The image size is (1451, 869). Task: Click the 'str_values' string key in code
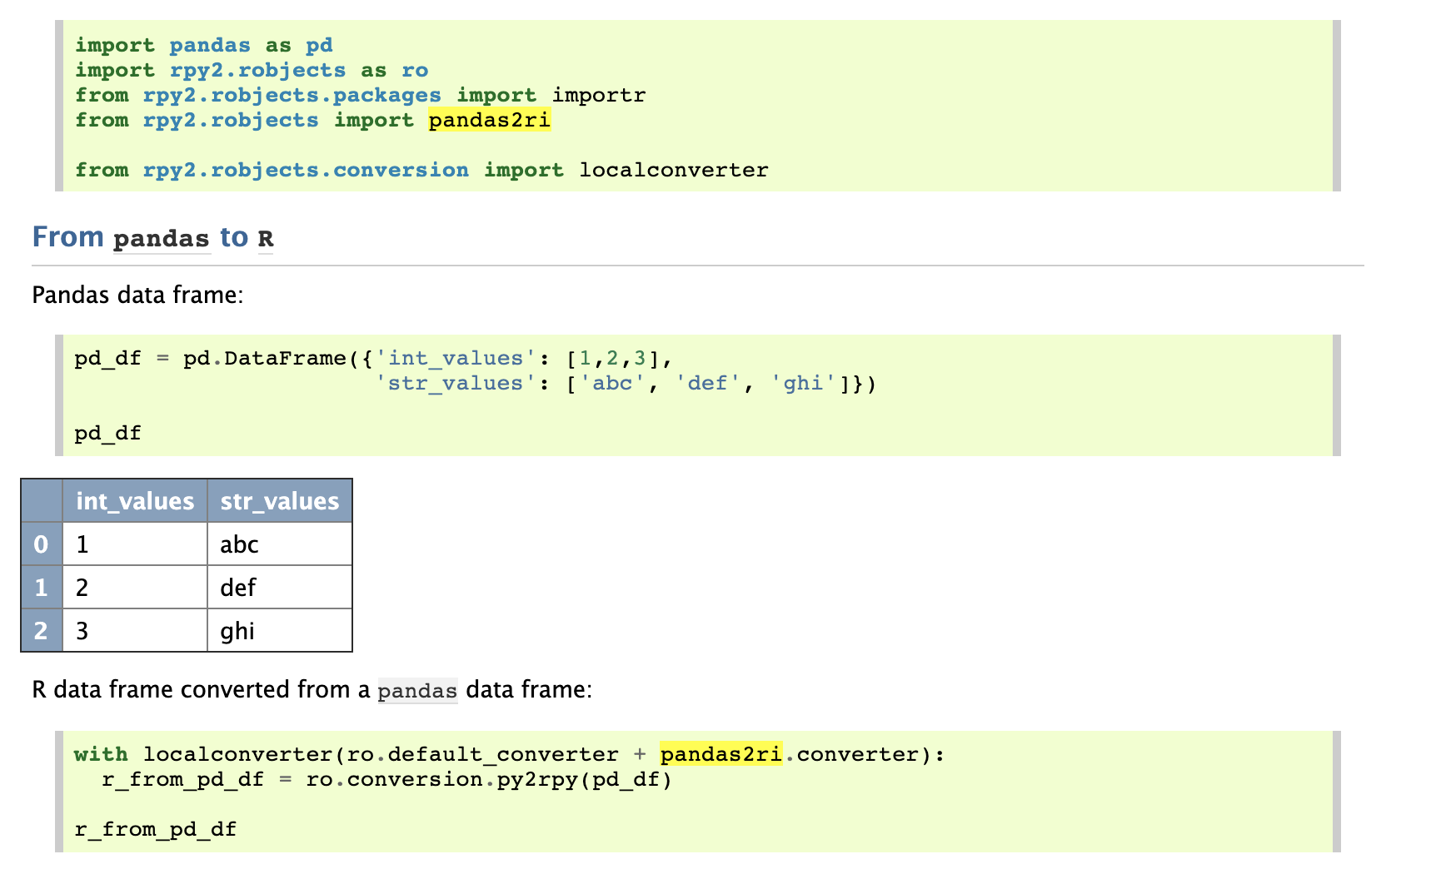(x=456, y=383)
